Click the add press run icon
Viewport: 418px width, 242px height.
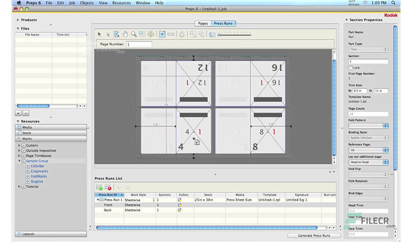point(99,186)
